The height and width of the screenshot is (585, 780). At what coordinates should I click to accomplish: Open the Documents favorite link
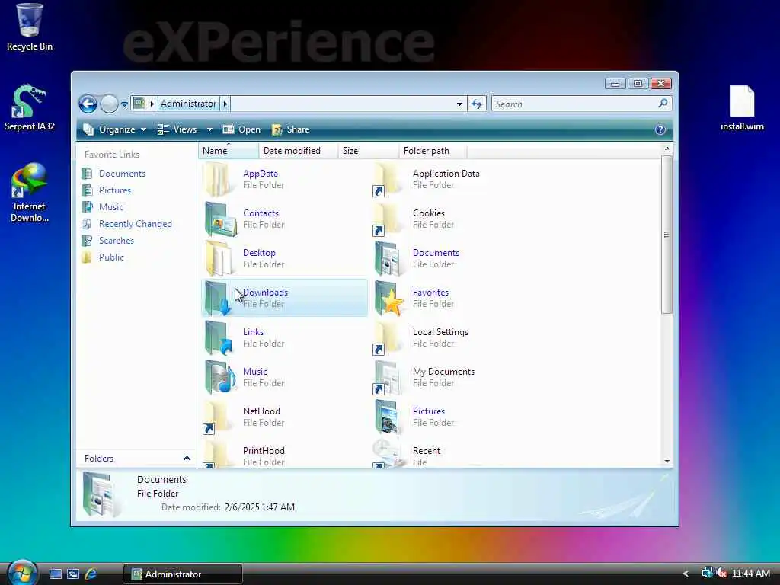point(122,174)
